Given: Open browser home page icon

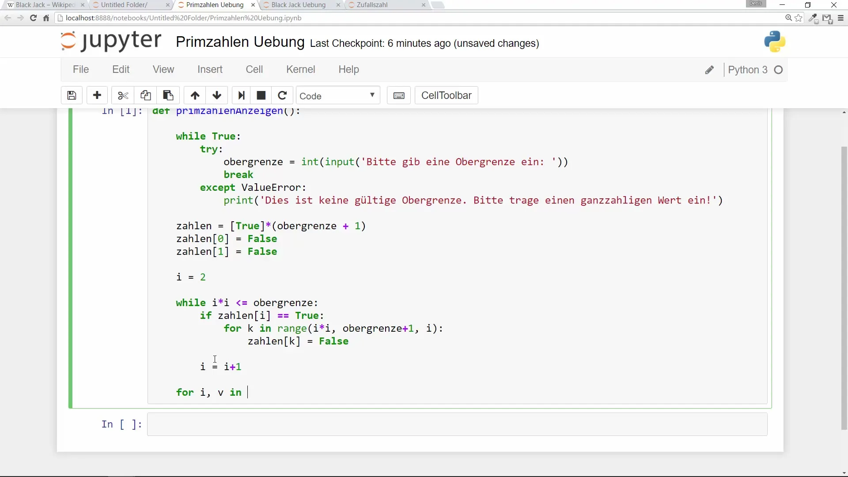Looking at the screenshot, I should point(46,18).
